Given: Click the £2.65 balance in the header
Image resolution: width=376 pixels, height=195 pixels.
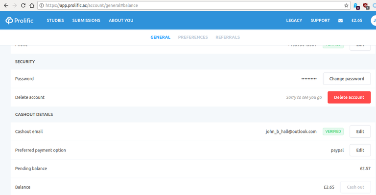Looking at the screenshot, I should tap(357, 21).
